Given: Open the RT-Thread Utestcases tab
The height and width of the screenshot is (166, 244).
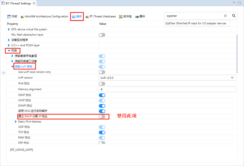Looking at the screenshot, I should [x=101, y=16].
